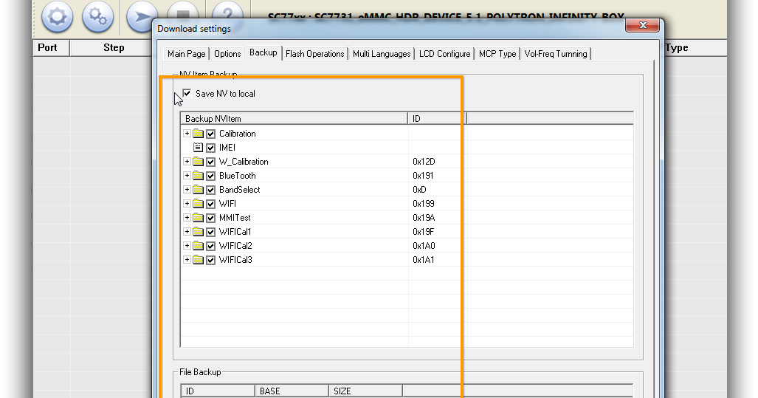Image resolution: width=758 pixels, height=398 pixels.
Task: Expand the WIFICal1 tree node
Action: point(187,232)
